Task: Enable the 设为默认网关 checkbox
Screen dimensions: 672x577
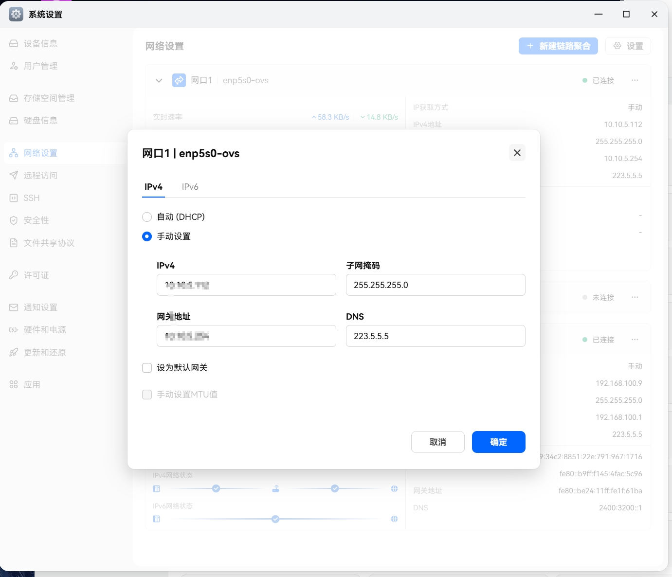Action: click(147, 368)
